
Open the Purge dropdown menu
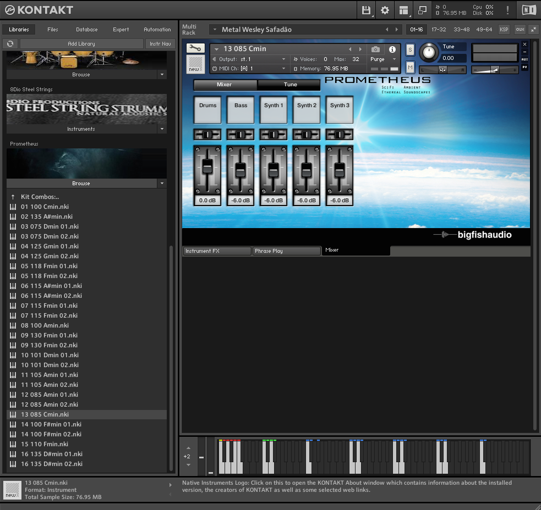[x=384, y=59]
